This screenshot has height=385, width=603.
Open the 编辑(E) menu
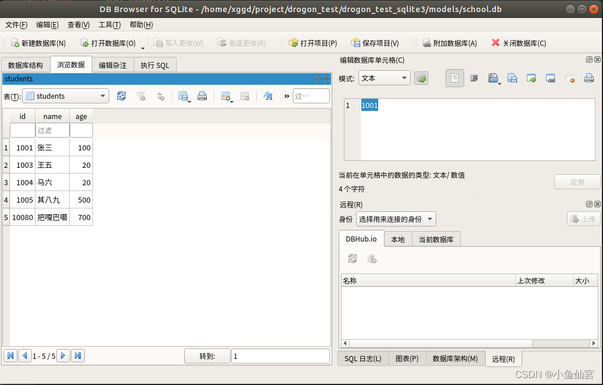coord(47,25)
